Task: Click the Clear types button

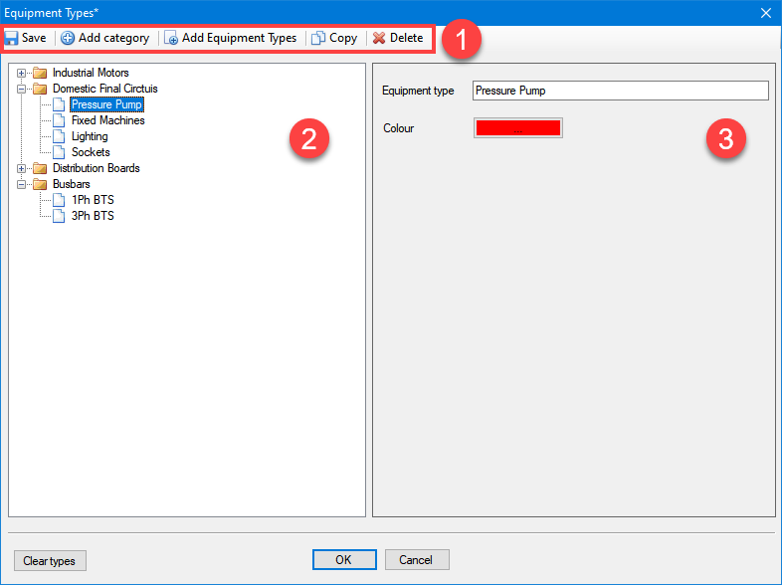Action: point(50,561)
